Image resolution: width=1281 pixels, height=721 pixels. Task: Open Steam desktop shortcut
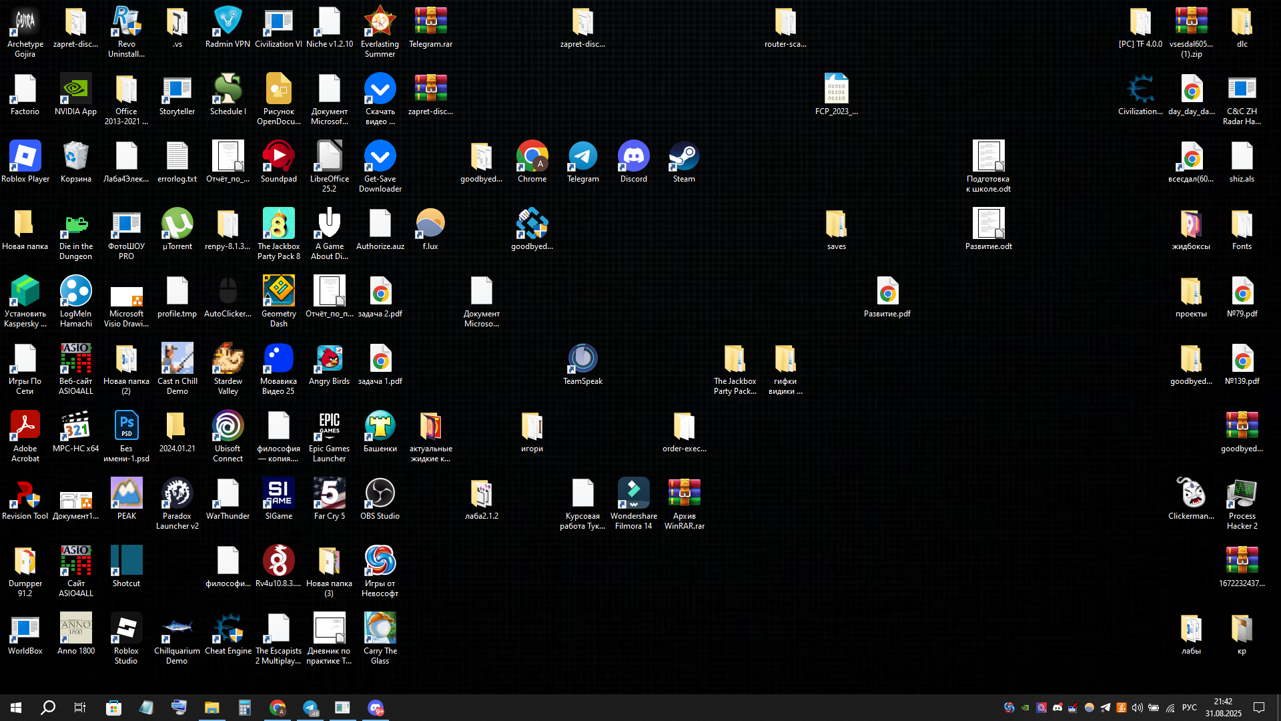tap(685, 162)
